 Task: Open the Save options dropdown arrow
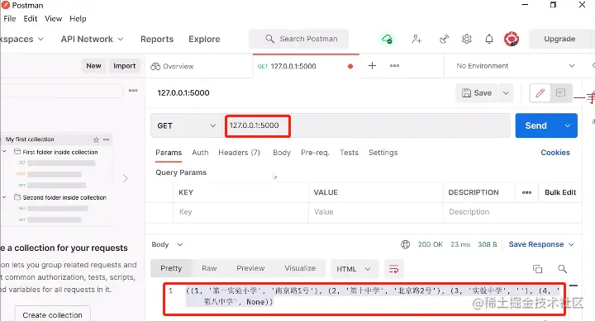[506, 93]
